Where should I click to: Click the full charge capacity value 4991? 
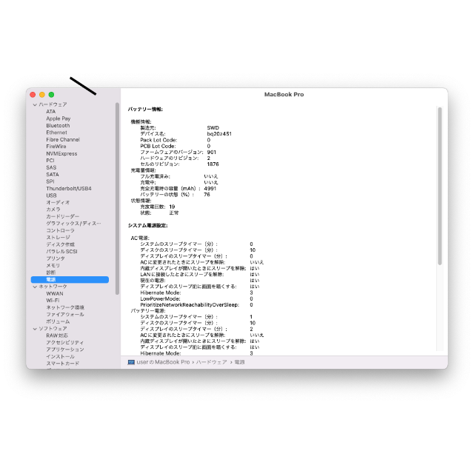[x=210, y=188]
